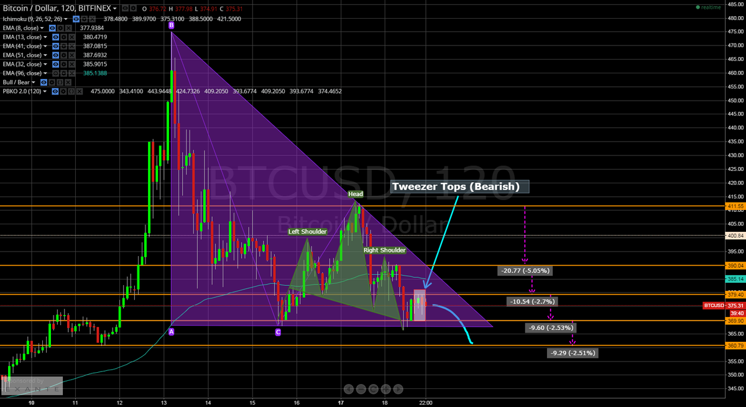Hide EMA (8, close) with eye icon

tap(52, 28)
